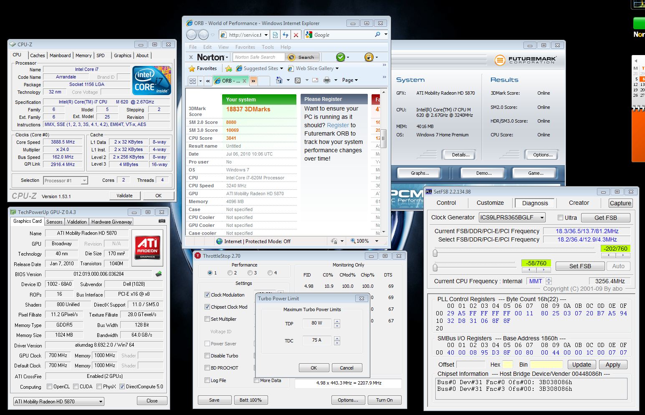Open the IE Quick Tabs icon

click(x=192, y=80)
